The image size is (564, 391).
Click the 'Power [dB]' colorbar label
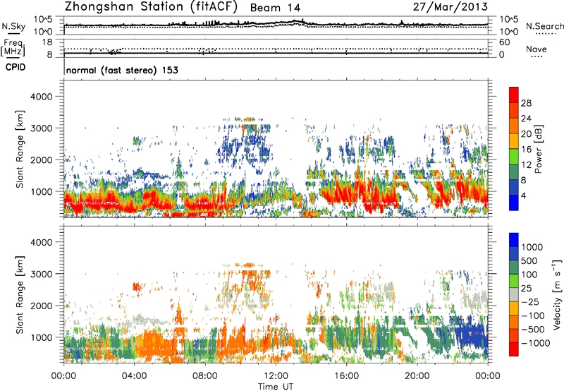tap(539, 149)
